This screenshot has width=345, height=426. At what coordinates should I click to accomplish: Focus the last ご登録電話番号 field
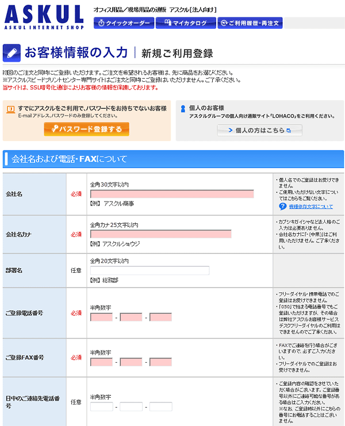click(160, 317)
